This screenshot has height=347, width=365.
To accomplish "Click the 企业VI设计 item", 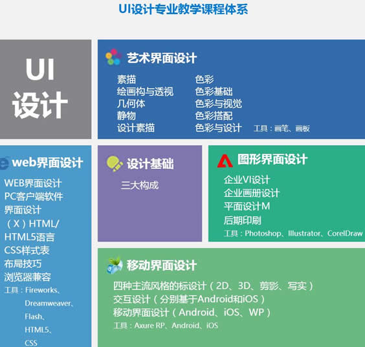I will (x=247, y=180).
